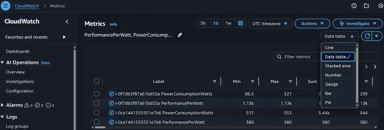384x130 pixels.
Task: Open Log groups in sidebar
Action: (17, 126)
